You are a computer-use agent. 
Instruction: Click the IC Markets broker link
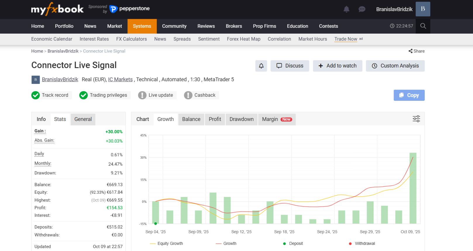pos(120,79)
